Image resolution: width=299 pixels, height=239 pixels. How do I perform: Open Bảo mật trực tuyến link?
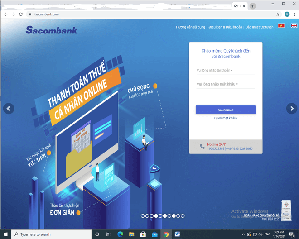click(259, 27)
